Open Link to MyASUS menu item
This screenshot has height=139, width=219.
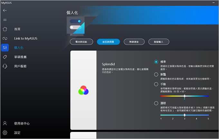pyautogui.click(x=26, y=39)
